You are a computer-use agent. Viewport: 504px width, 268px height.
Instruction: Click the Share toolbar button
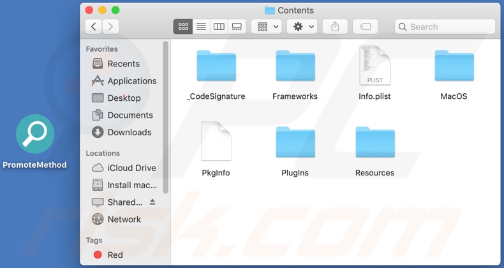[x=335, y=27]
